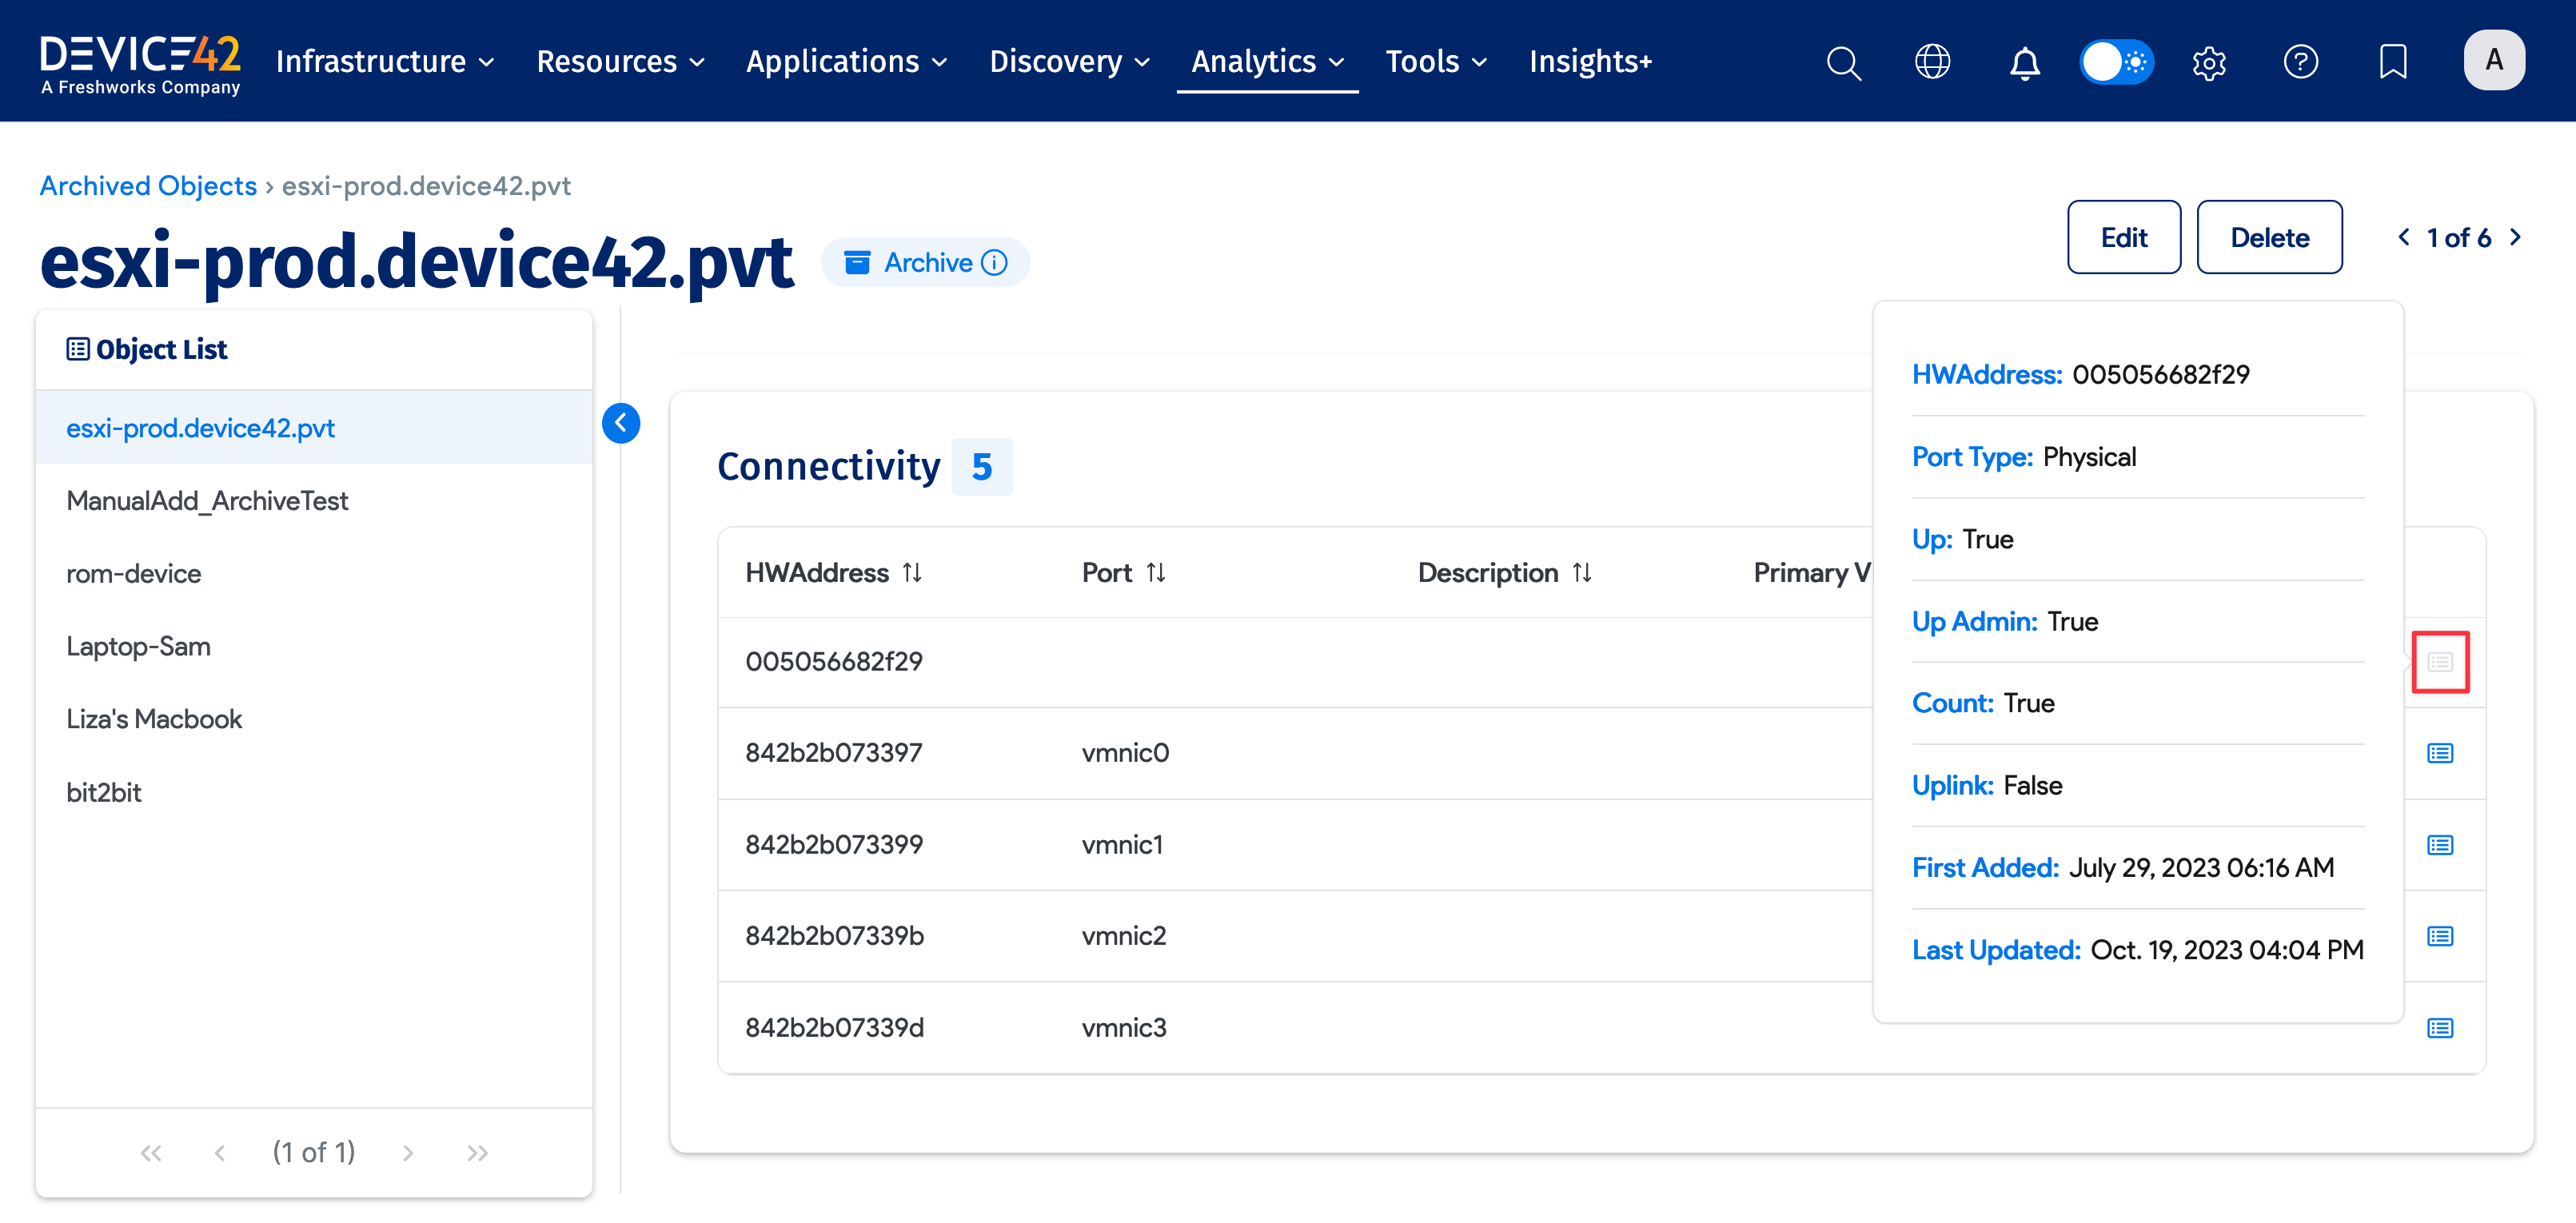Toggle the light/dark theme switch
The width and height of the screenshot is (2576, 1223).
(2116, 62)
